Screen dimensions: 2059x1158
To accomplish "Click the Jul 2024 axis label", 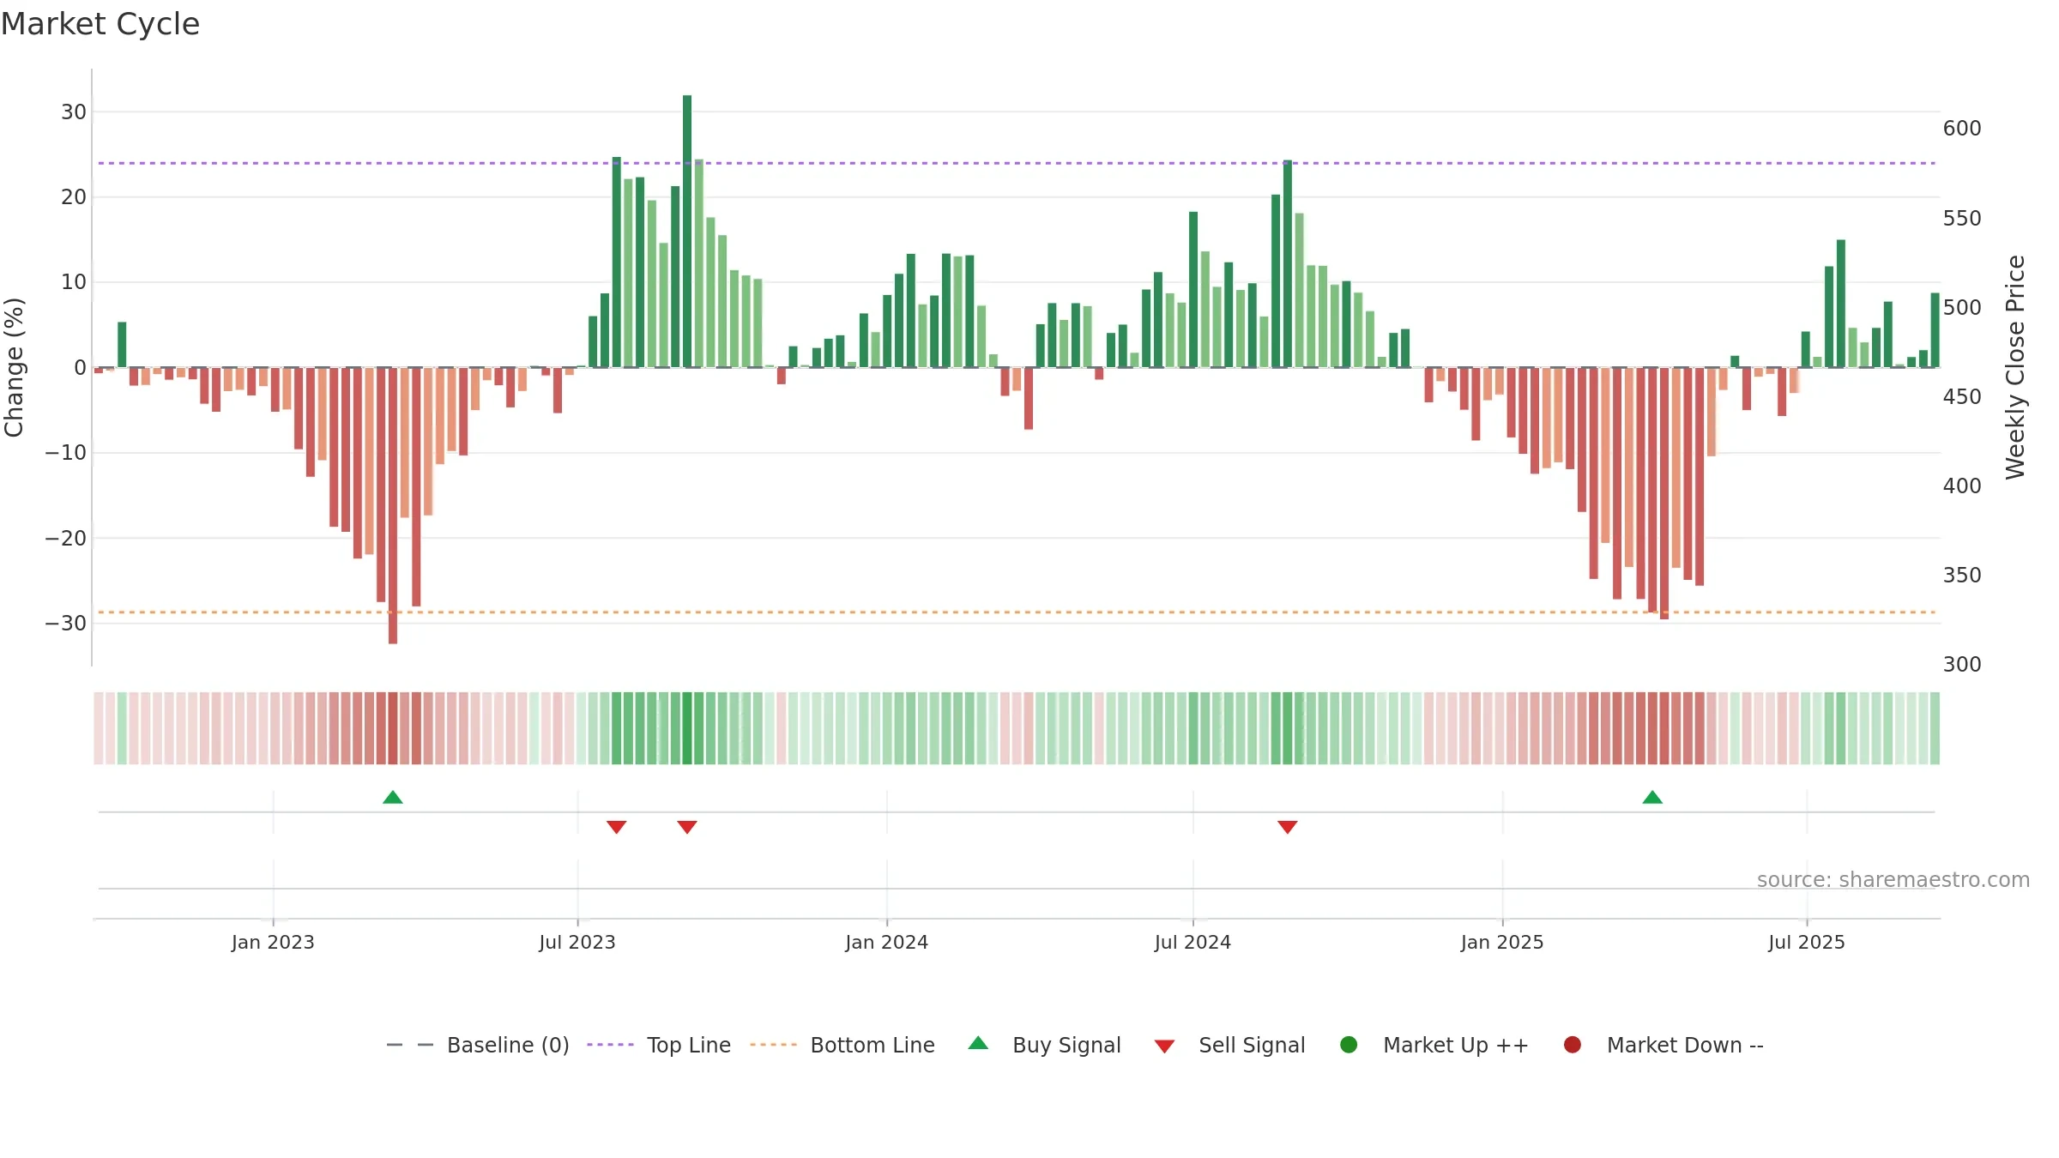I will [1193, 943].
